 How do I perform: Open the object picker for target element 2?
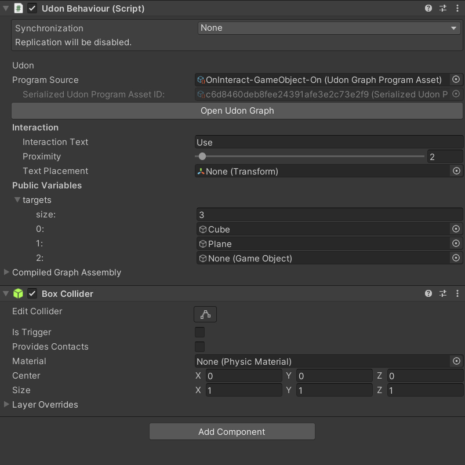[456, 257]
